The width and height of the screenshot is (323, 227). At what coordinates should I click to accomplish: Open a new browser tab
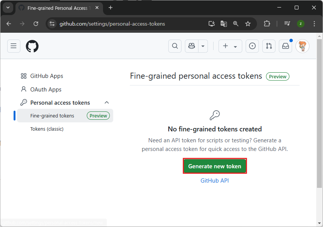point(111,8)
